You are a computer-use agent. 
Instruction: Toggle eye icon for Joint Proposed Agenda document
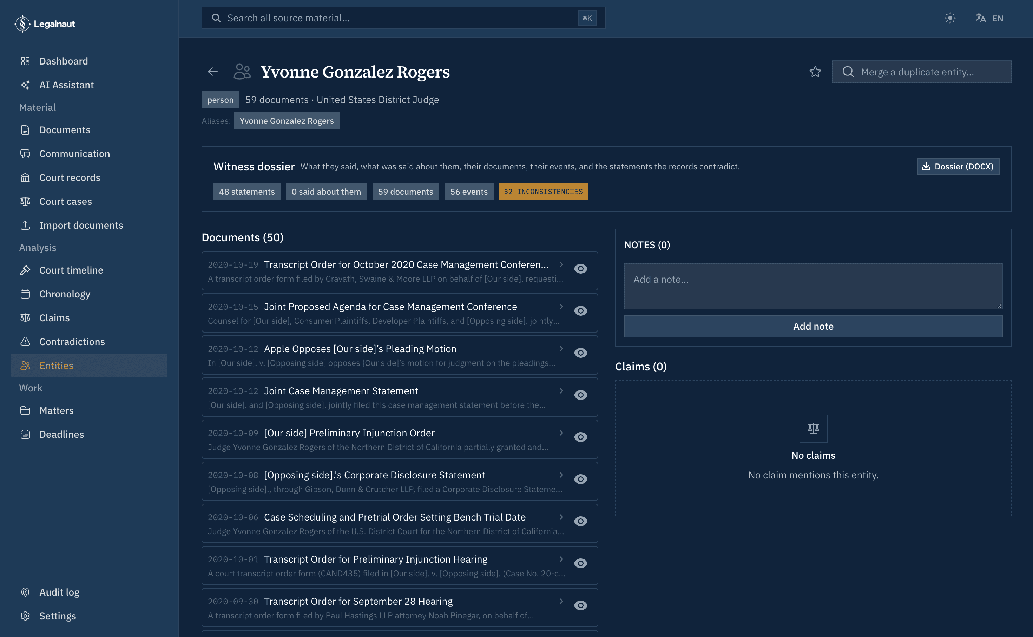581,311
